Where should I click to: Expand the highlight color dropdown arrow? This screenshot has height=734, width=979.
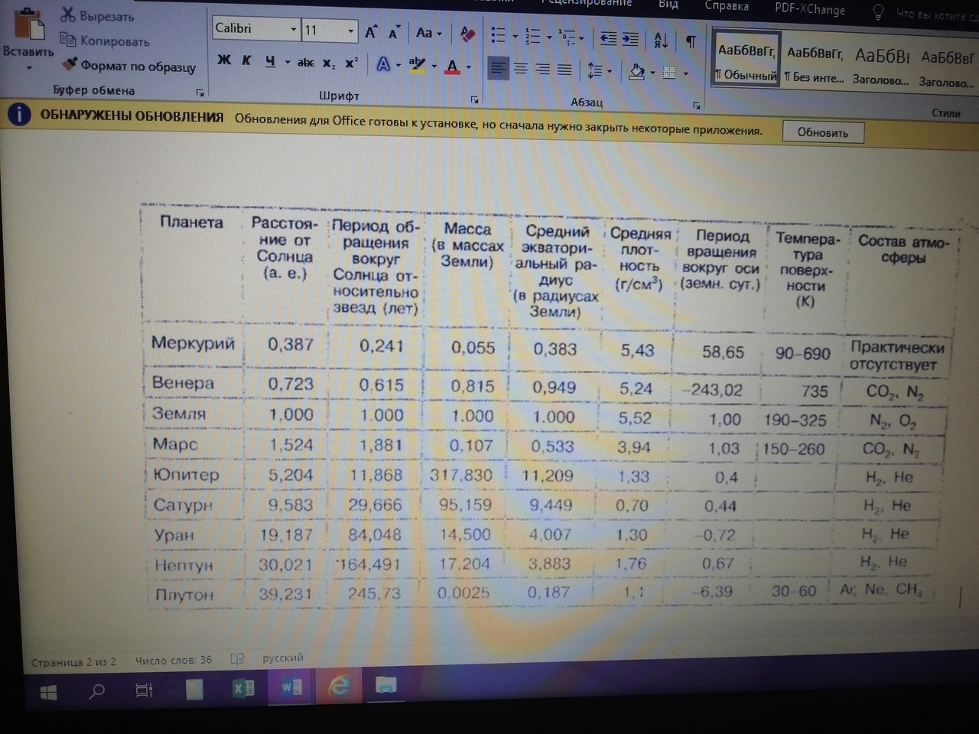pyautogui.click(x=434, y=67)
